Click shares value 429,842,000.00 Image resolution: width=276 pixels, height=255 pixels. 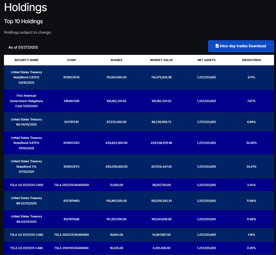coord(116,143)
